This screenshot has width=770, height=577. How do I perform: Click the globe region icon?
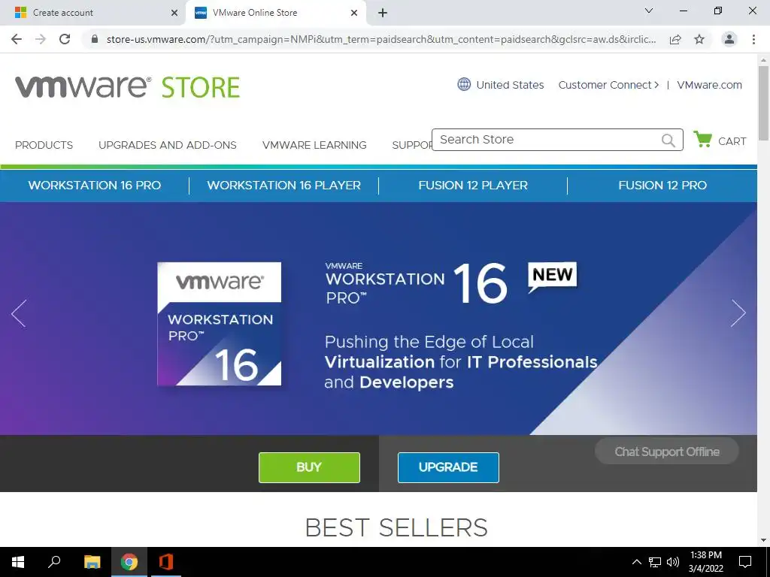point(464,84)
